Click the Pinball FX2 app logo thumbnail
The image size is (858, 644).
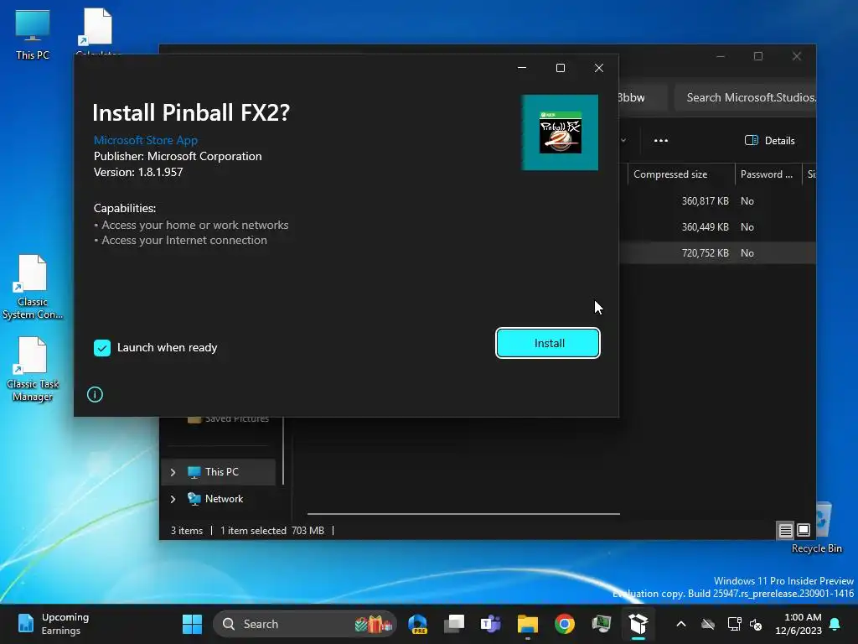point(560,132)
